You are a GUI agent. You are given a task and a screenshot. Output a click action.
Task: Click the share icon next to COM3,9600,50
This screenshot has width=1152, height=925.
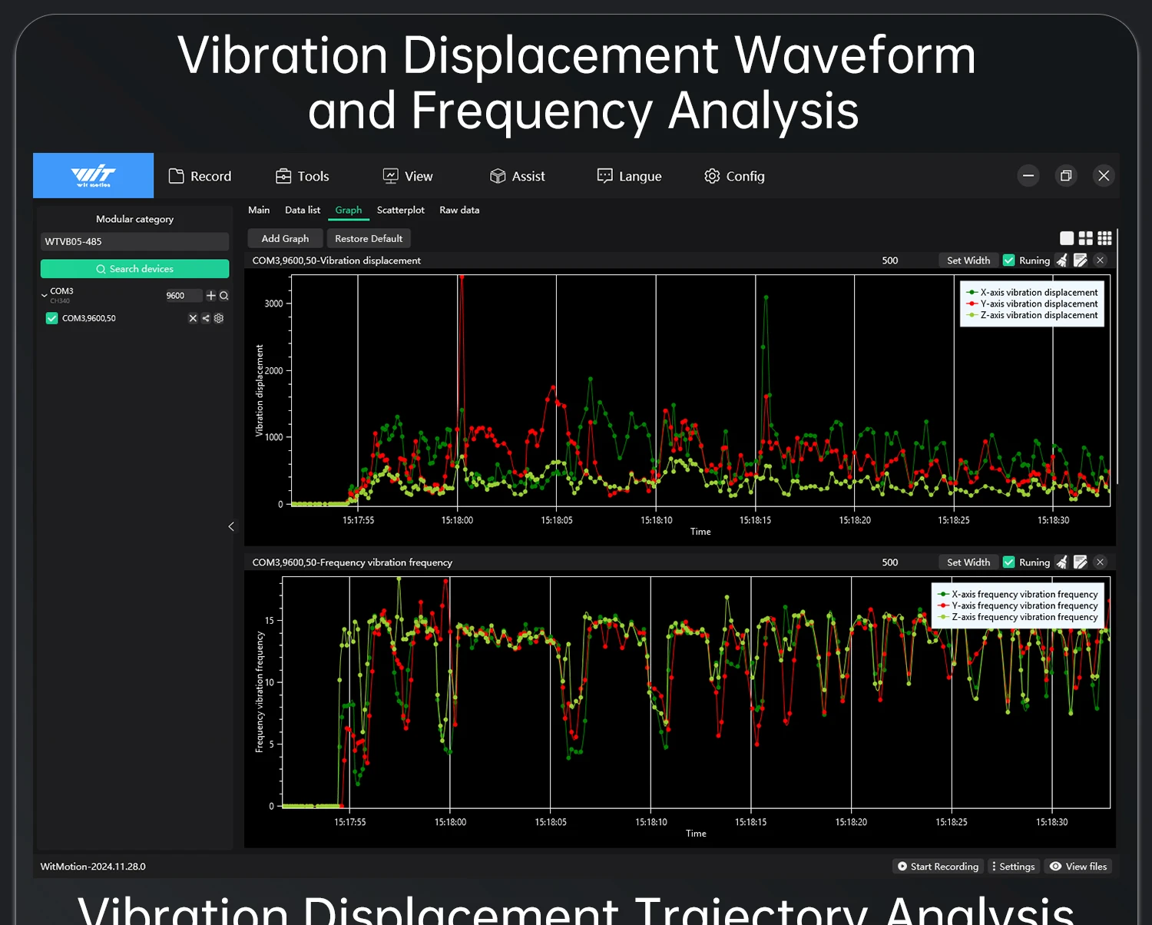[206, 318]
